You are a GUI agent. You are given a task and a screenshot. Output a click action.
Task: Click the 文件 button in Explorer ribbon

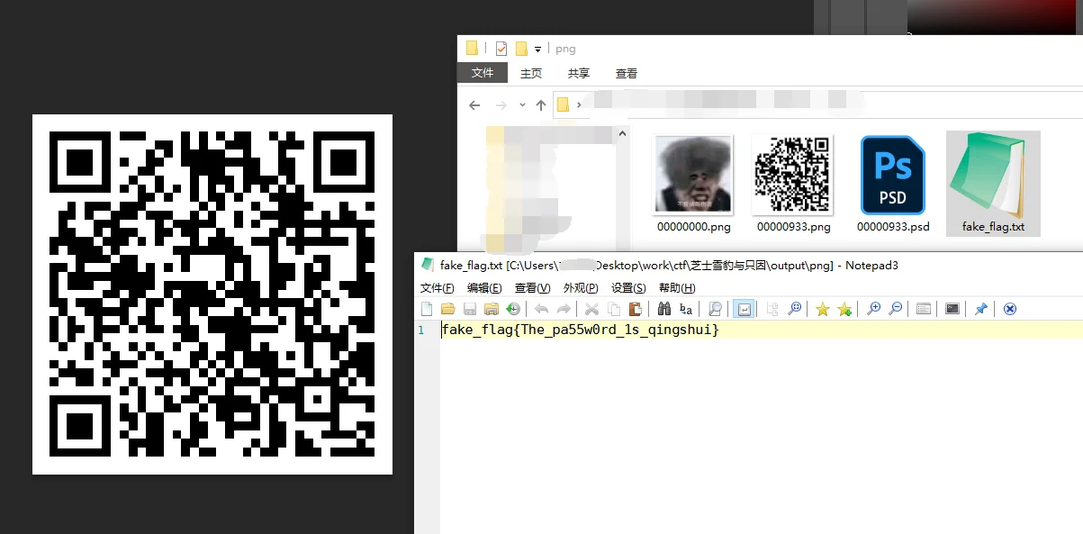483,74
